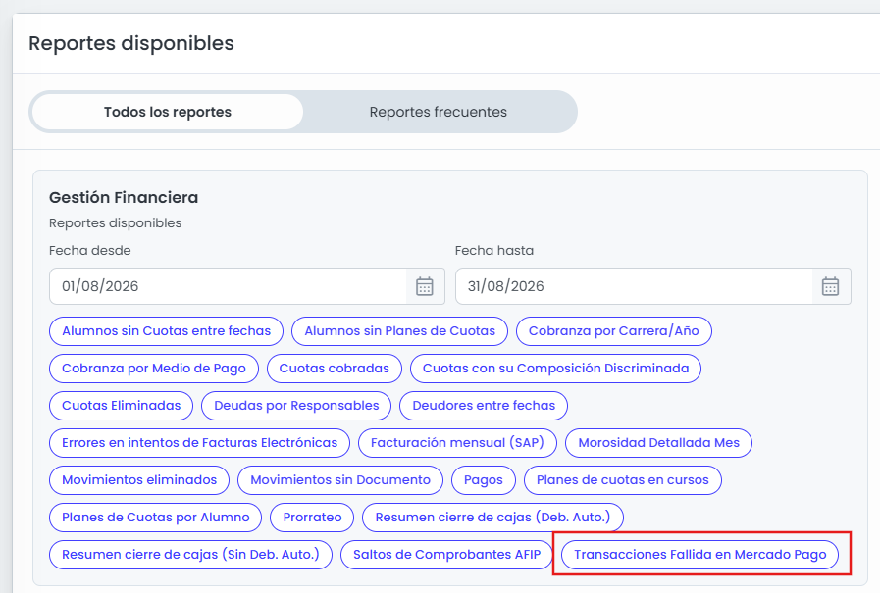Open Movimientos sin Documento report

(340, 480)
